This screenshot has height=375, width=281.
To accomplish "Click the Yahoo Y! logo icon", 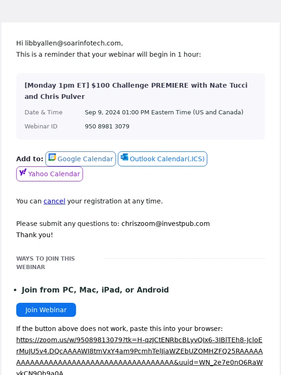I will pyautogui.click(x=23, y=172).
